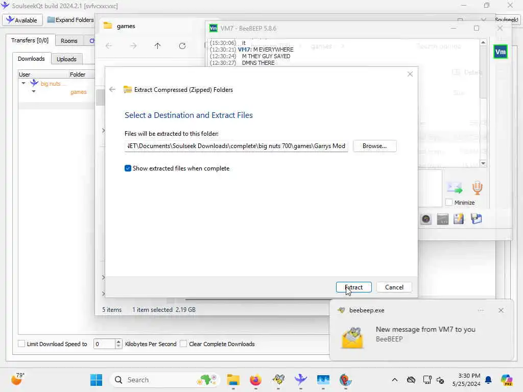Switch to the Transfers tab

point(30,40)
